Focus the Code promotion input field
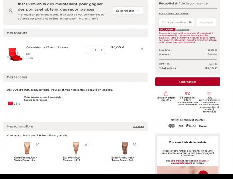233x179 pixels. point(176,22)
